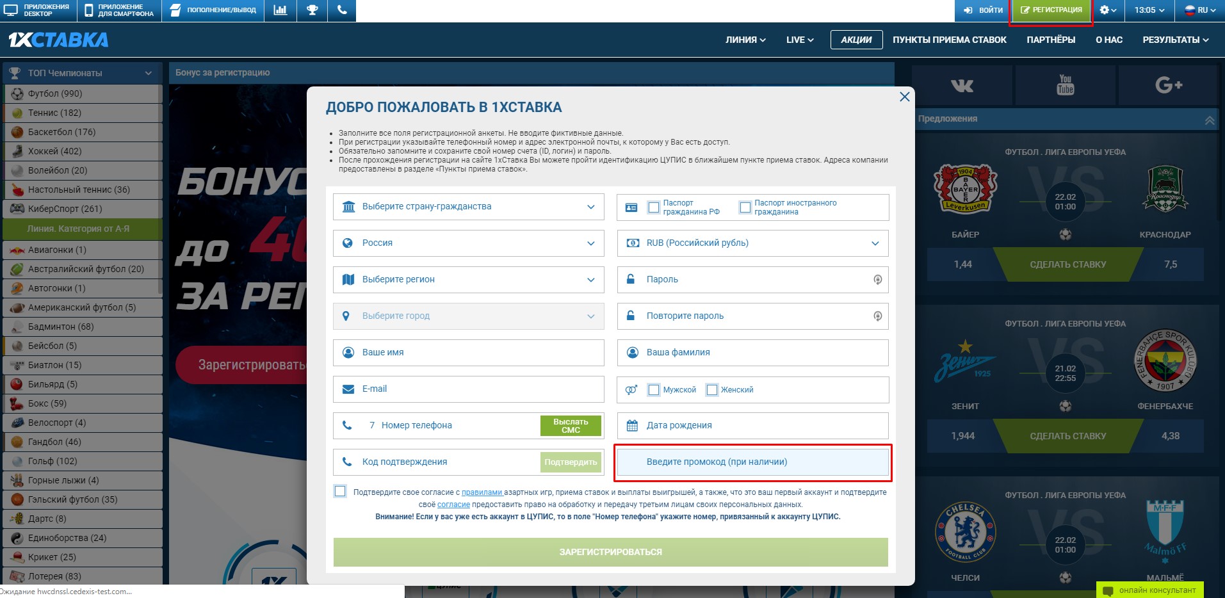Screen dimensions: 1225x598
Task: Click Выслать СМС button
Action: click(571, 426)
